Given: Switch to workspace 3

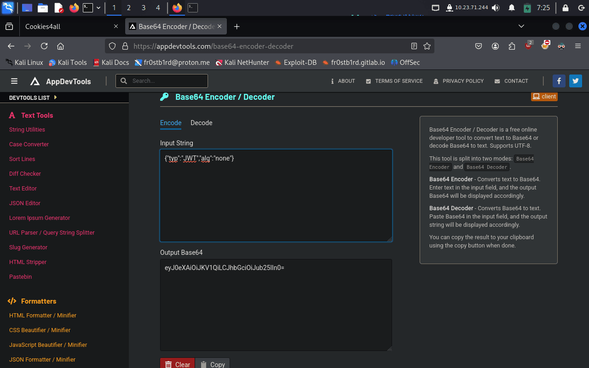Looking at the screenshot, I should click(x=144, y=8).
